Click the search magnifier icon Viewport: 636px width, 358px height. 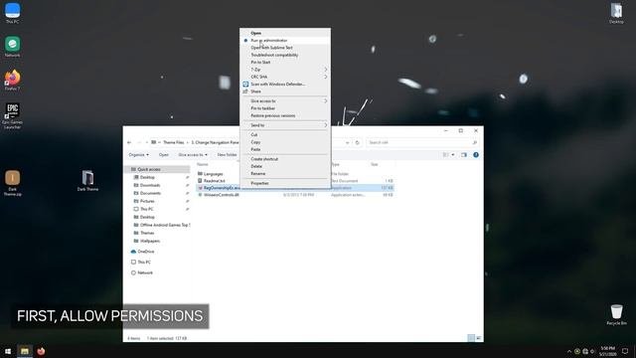click(474, 142)
